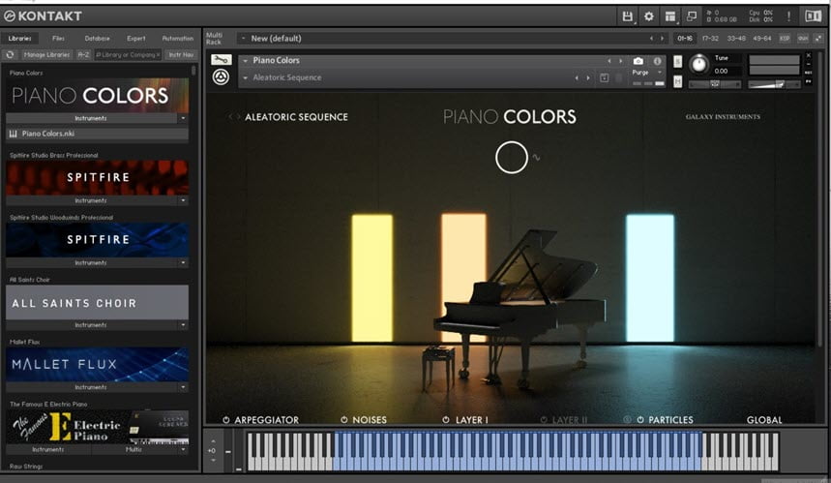The image size is (831, 483).
Task: Click the minimized view windows icon
Action: (x=692, y=16)
